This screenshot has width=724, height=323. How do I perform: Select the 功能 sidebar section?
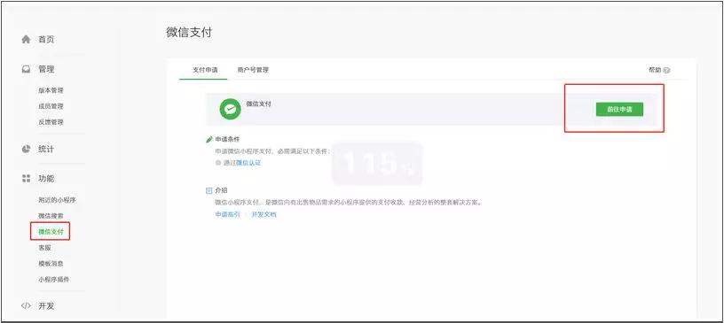[x=46, y=179]
